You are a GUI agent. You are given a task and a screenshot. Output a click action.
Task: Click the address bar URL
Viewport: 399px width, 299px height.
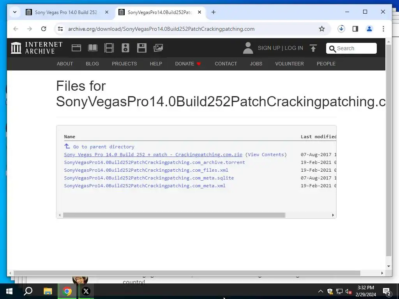coord(161,29)
